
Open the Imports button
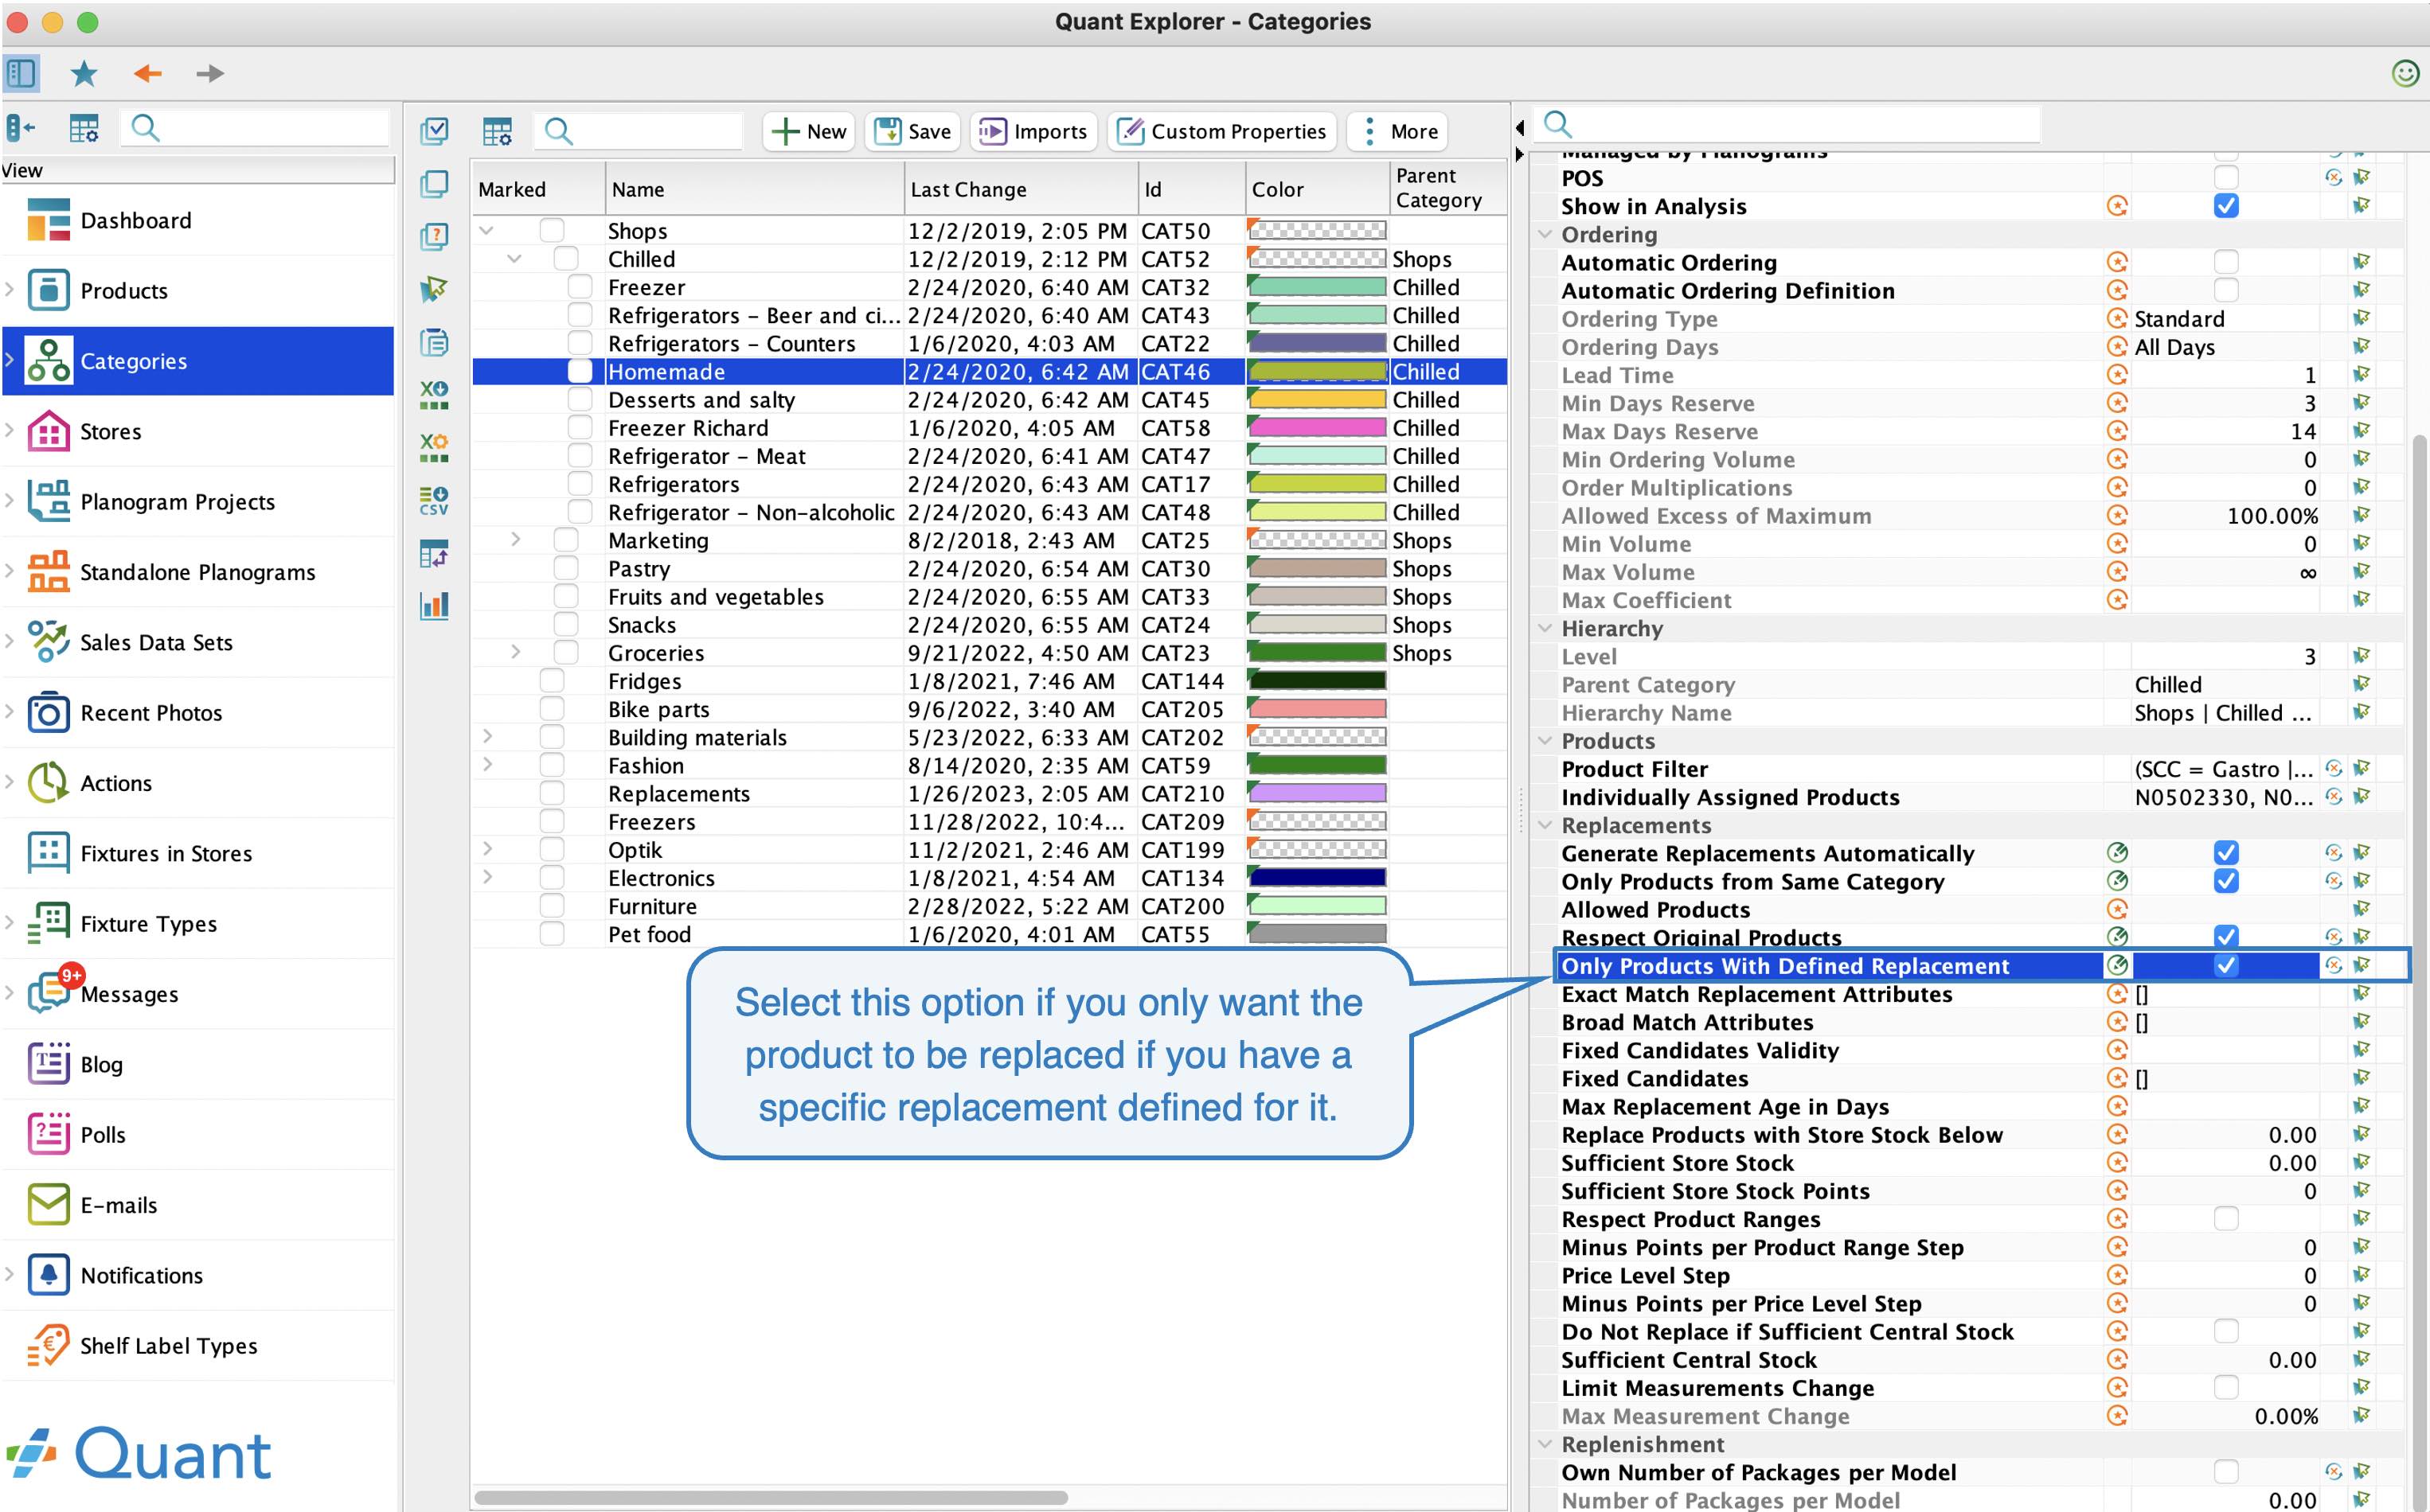coord(1033,131)
